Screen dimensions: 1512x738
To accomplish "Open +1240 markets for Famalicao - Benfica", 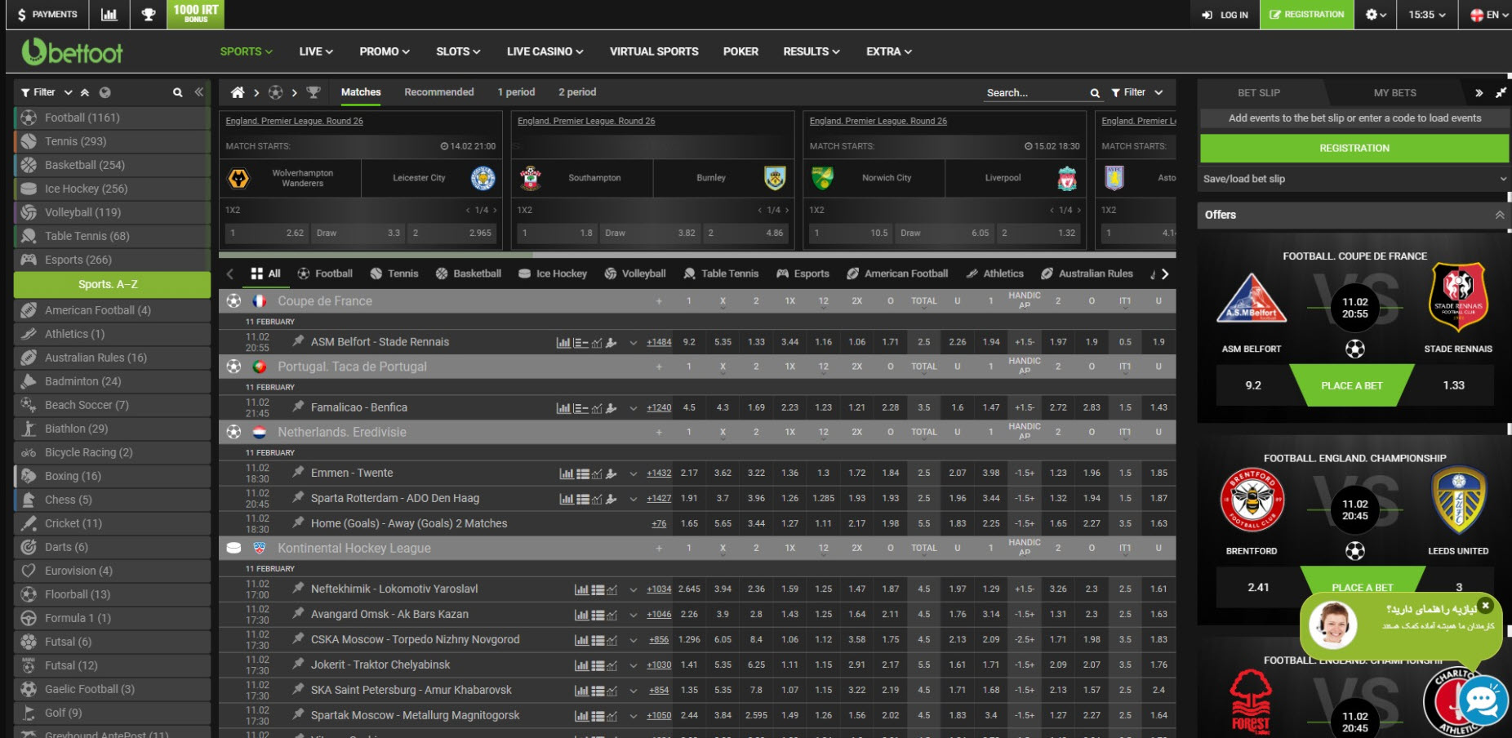I will tap(659, 407).
